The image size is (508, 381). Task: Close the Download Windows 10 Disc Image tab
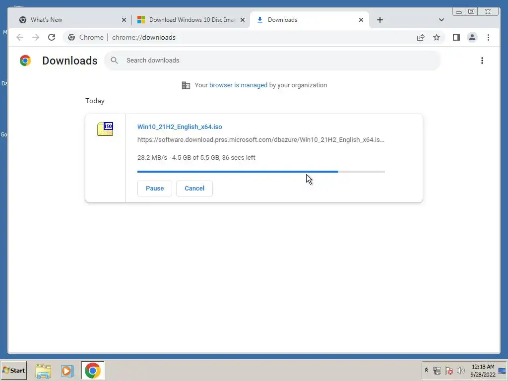pos(242,20)
